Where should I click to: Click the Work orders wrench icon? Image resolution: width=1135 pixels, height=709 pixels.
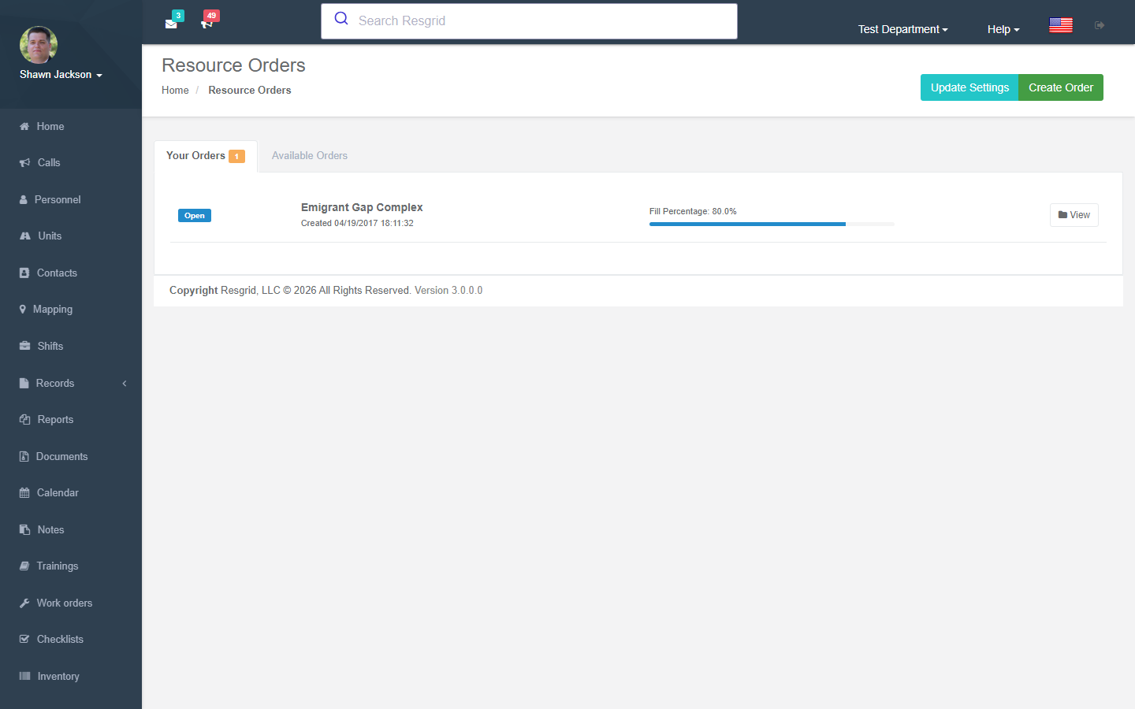24,603
